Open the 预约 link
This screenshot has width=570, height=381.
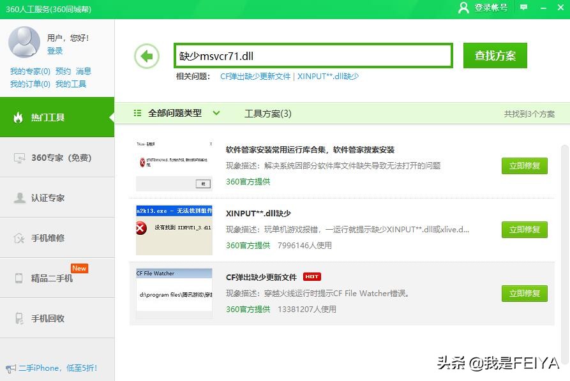pyautogui.click(x=63, y=71)
